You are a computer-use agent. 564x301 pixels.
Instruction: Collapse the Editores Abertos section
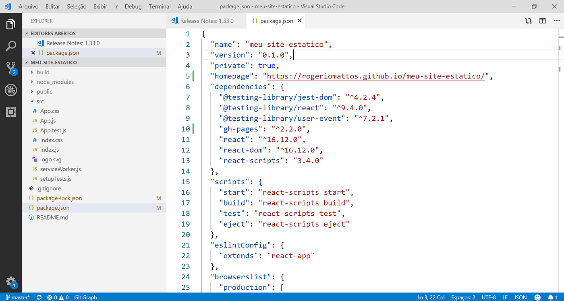[x=94, y=33]
